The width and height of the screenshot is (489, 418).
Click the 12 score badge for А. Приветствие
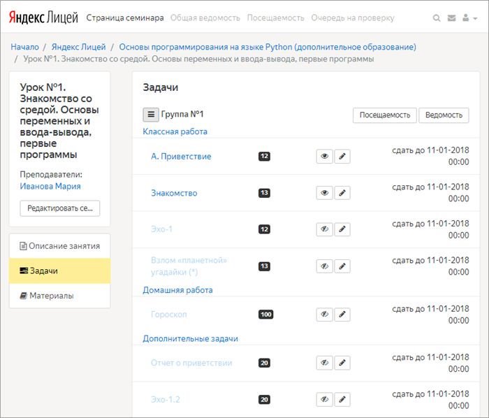(x=264, y=157)
